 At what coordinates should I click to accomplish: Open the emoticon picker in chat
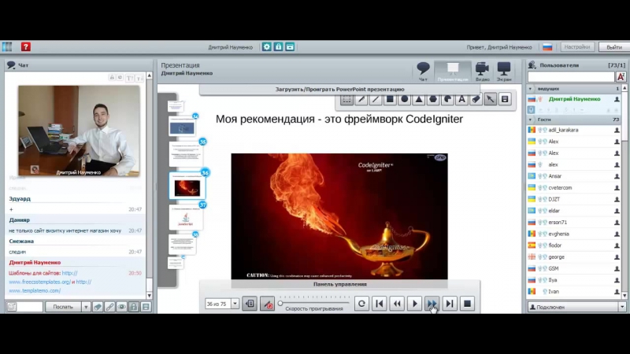[11, 307]
